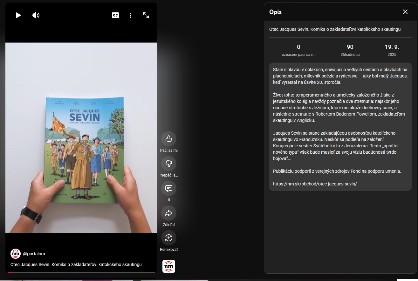Open the comments icon

click(169, 188)
